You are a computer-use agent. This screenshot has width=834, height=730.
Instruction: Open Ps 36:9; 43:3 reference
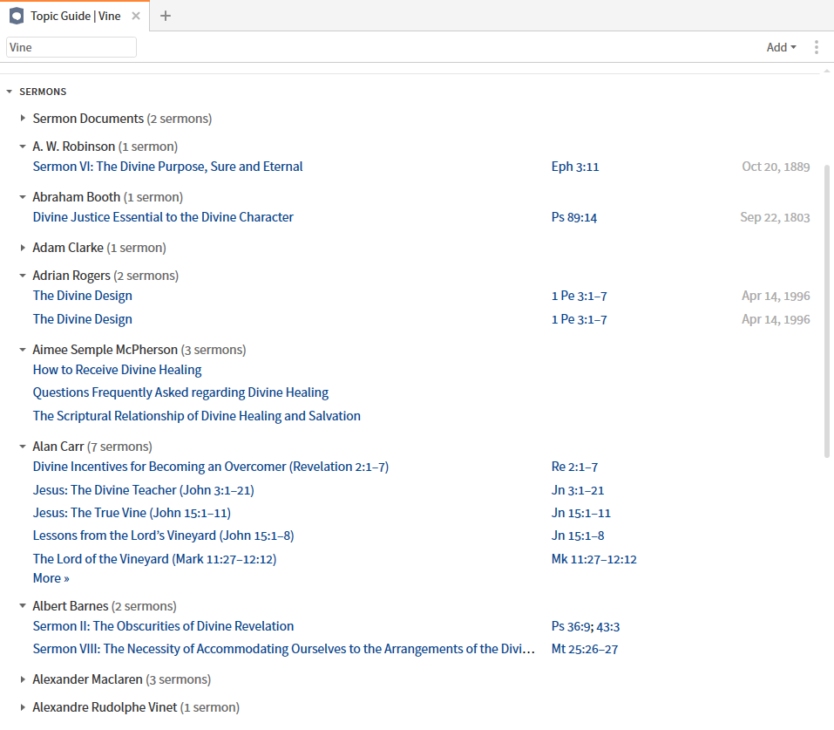click(585, 627)
